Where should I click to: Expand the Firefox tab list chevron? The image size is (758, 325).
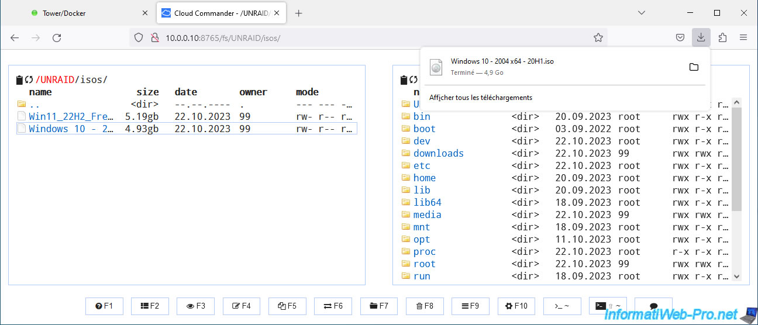(642, 13)
